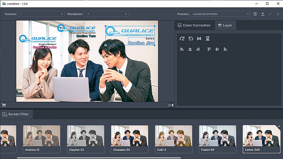This screenshot has height=159, width=283.
Task: Flip the layer vertically
Action: 208,39
